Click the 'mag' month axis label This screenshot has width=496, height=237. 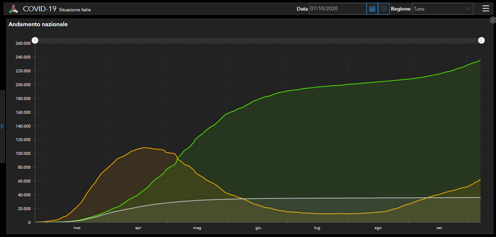197,228
